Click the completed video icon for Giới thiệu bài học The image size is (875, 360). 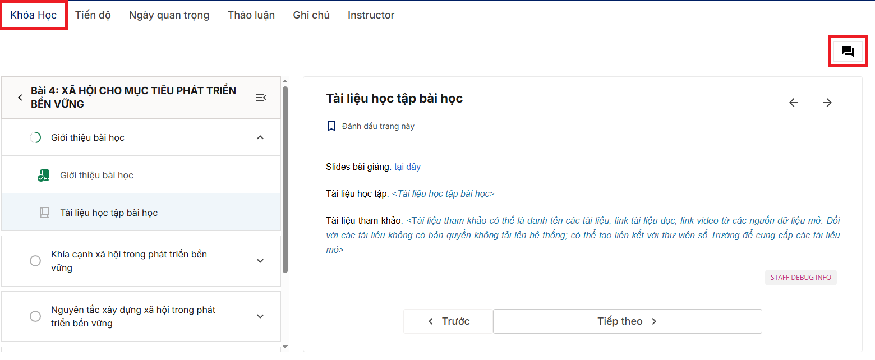43,176
